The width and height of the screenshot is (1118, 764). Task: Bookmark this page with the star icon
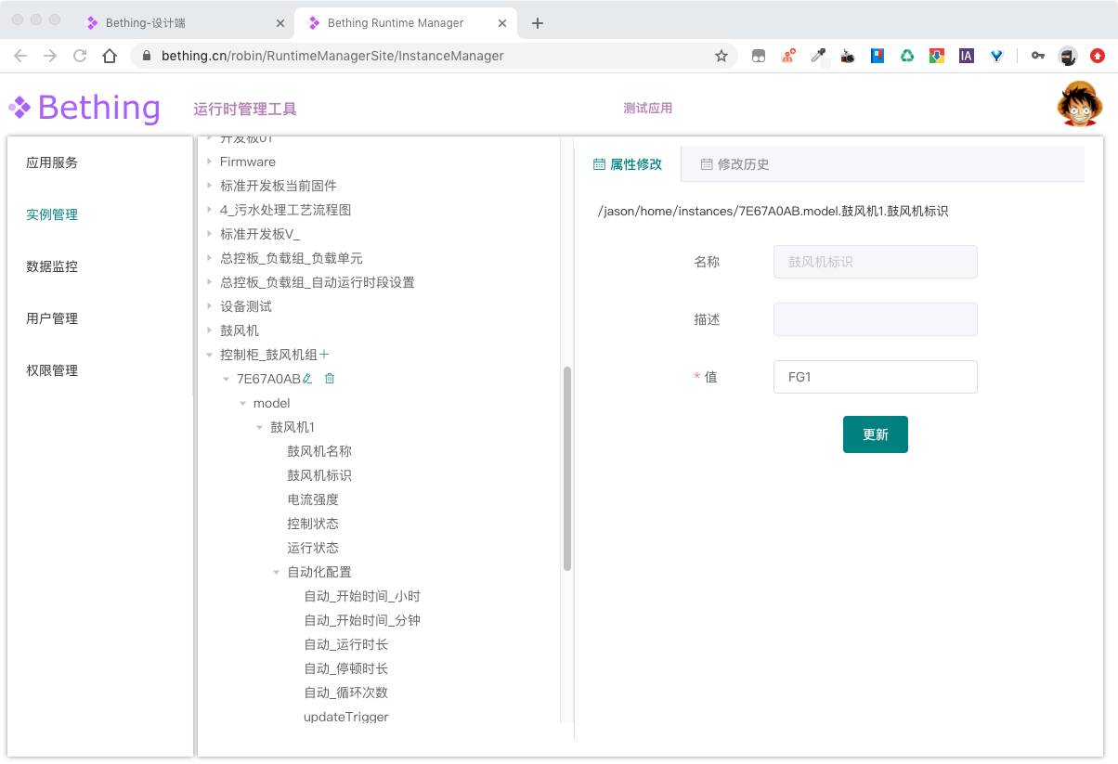point(721,56)
